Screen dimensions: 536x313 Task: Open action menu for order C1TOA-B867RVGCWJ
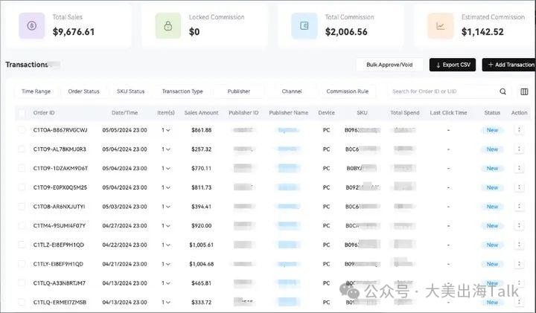[x=519, y=130]
